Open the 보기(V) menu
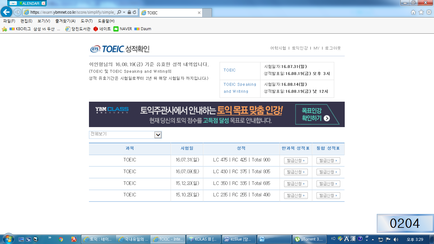 [44, 21]
